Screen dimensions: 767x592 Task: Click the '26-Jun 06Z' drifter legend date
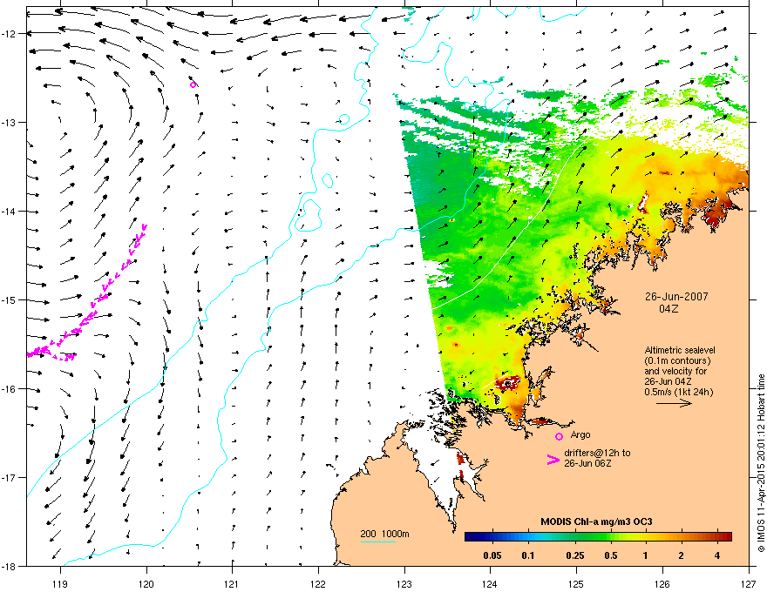[587, 463]
